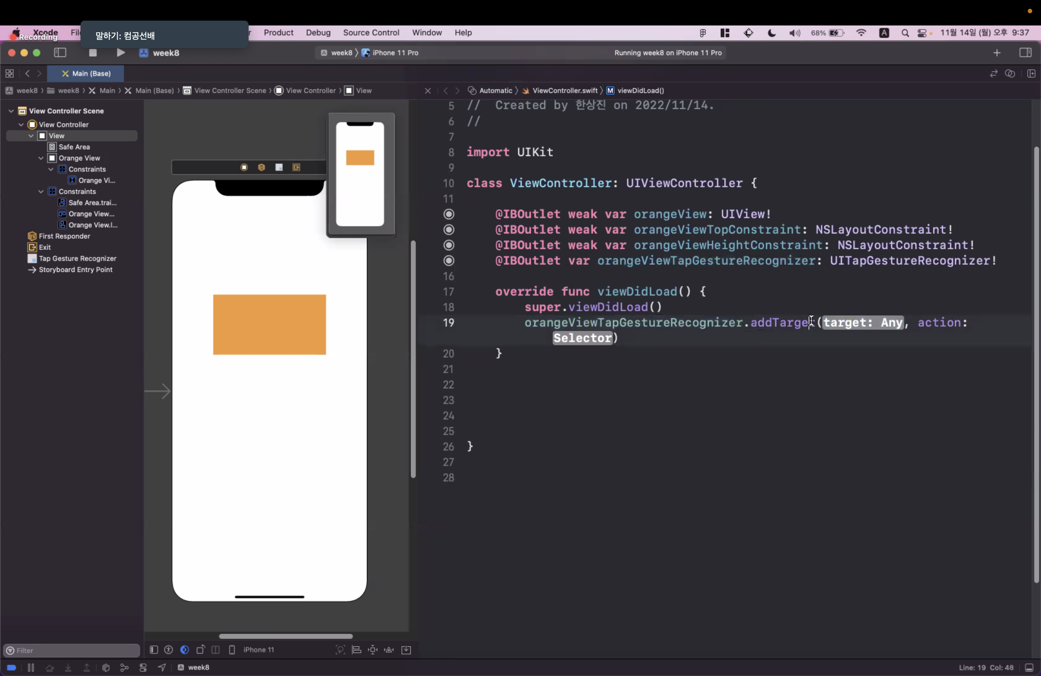Click the target: Any placeholder token

coord(863,323)
